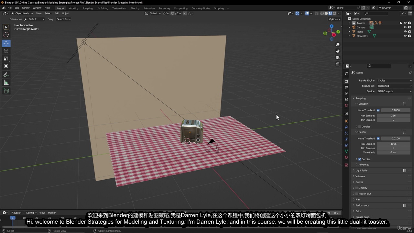Viewport: 414px width, 233px height.
Task: Select the Add Cube tool
Action: [x=6, y=91]
